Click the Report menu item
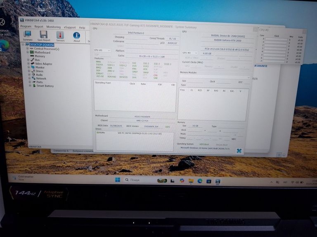 [x=39, y=27]
